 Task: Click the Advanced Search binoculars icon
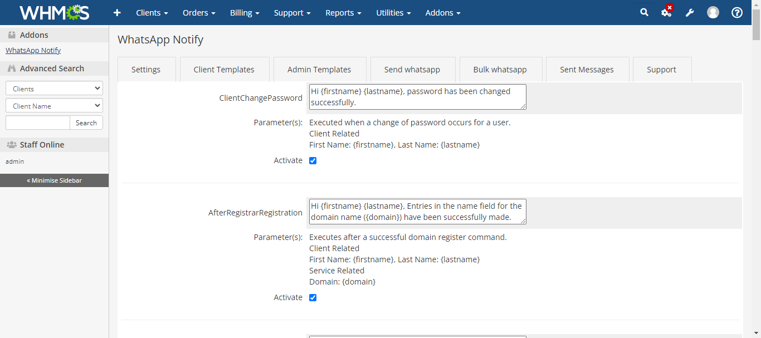pos(12,68)
